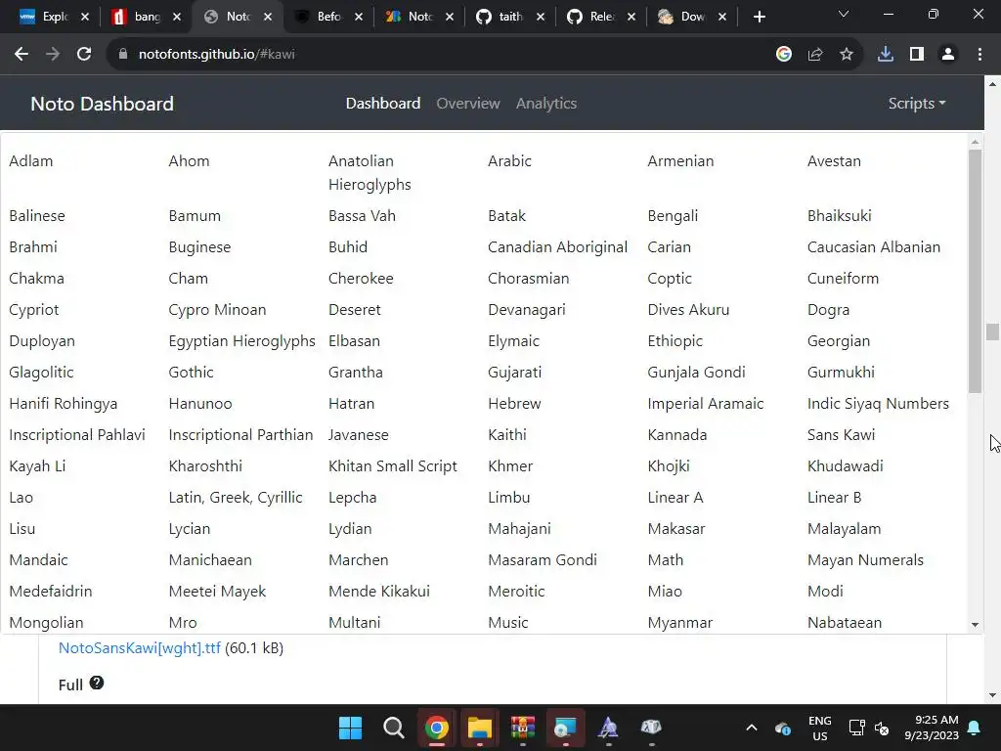The height and width of the screenshot is (751, 1001).
Task: Open the Chrome downloads icon
Action: coord(886,55)
